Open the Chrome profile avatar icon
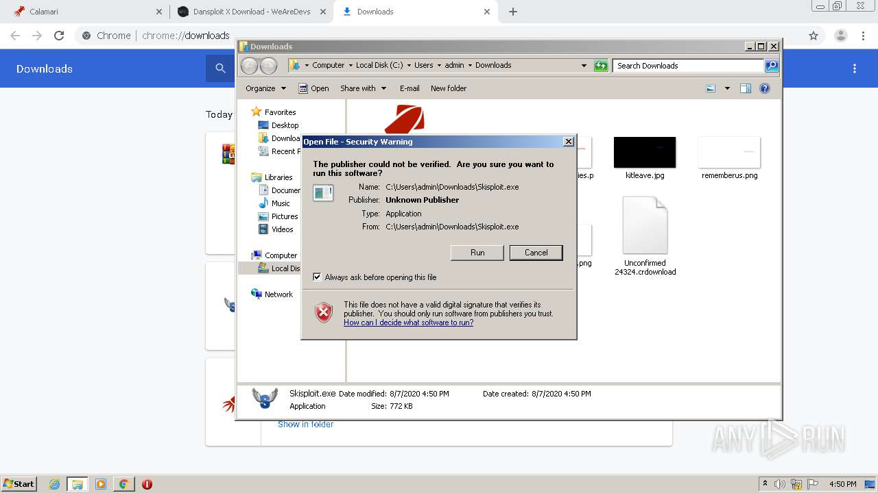The height and width of the screenshot is (493, 878). (840, 36)
